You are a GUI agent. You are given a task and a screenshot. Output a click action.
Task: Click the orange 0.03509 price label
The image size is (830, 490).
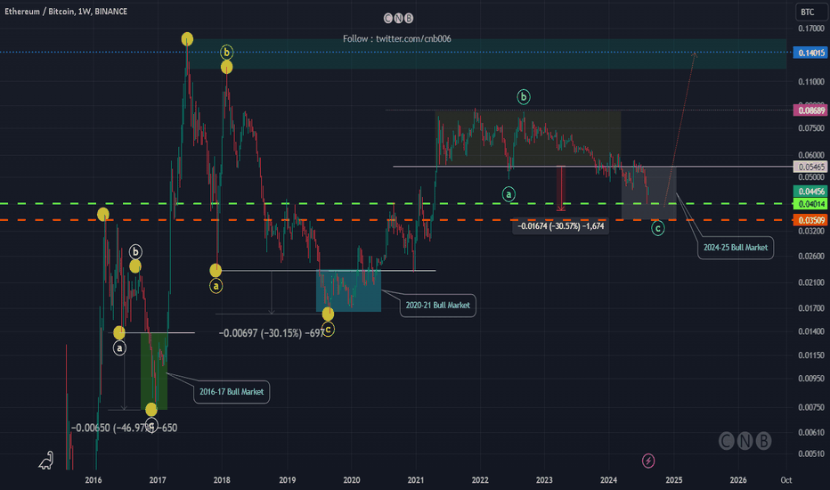[x=811, y=220]
